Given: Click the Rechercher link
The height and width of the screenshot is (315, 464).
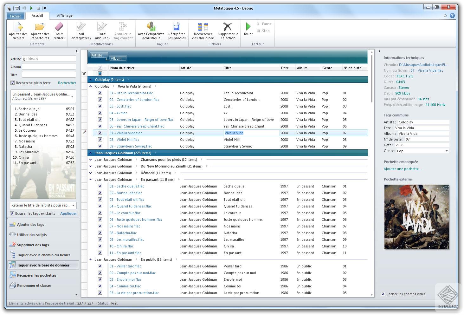Looking at the screenshot, I should [x=67, y=83].
